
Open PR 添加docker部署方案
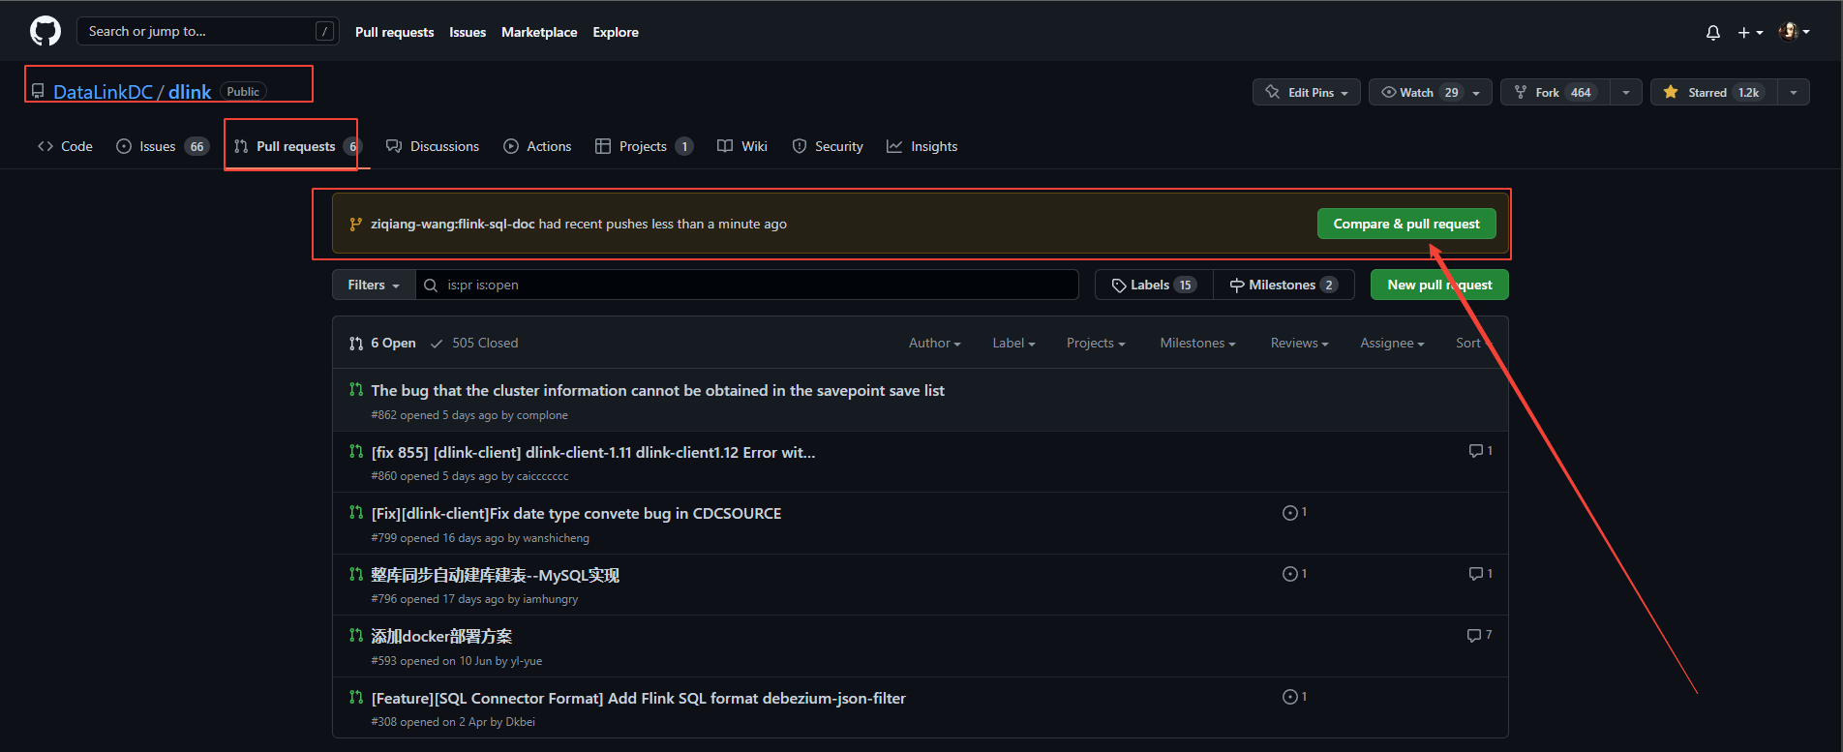click(x=441, y=636)
